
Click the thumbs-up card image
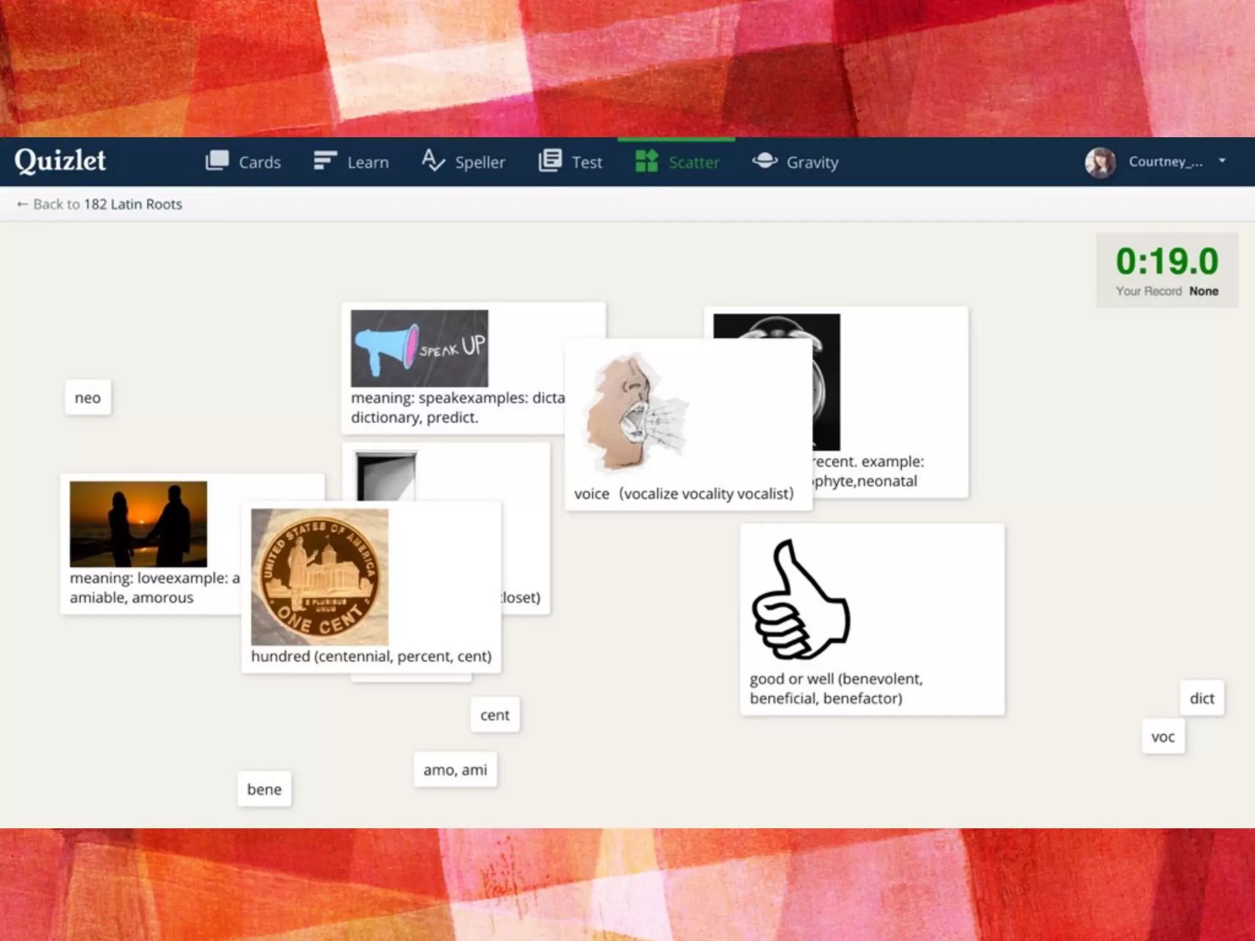click(x=800, y=600)
